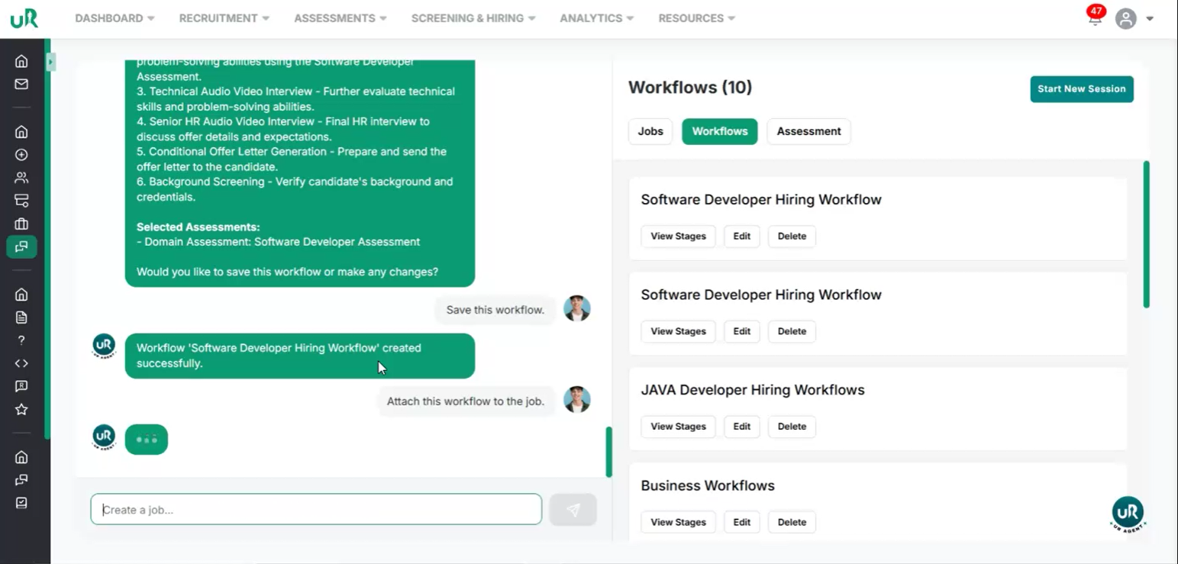Screen dimensions: 1178x564
Task: Expand the Recruitment dropdown menu
Action: [224, 18]
